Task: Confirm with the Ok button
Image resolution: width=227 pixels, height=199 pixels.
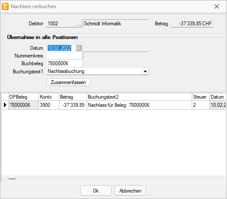Action: (x=96, y=190)
